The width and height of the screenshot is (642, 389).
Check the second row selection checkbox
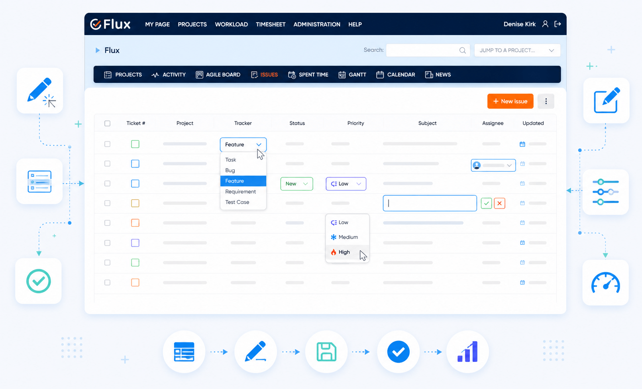click(107, 163)
